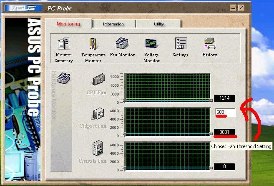
Task: Click the Chipset Fan RPM graph
Action: coord(168,122)
